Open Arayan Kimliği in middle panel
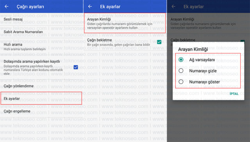 pyautogui.click(x=125, y=23)
